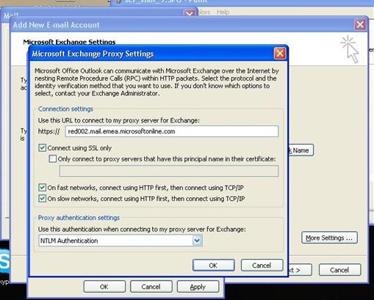Confirm proxy settings with OK
Image resolution: width=374 pixels, height=300 pixels.
click(213, 266)
